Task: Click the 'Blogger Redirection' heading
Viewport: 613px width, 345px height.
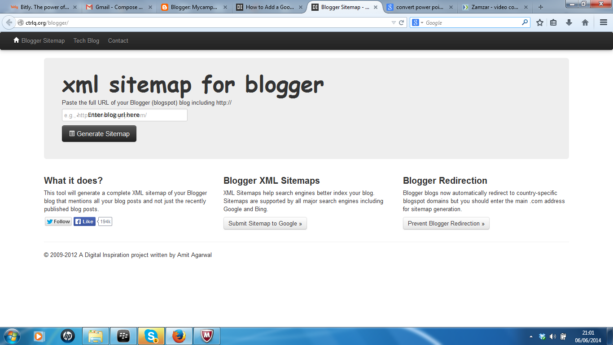Action: coord(445,181)
